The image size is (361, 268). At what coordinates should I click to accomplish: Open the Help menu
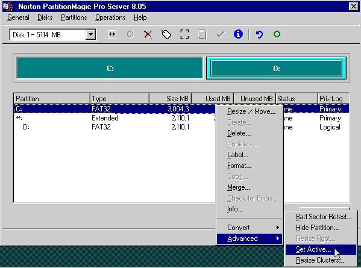click(x=140, y=17)
